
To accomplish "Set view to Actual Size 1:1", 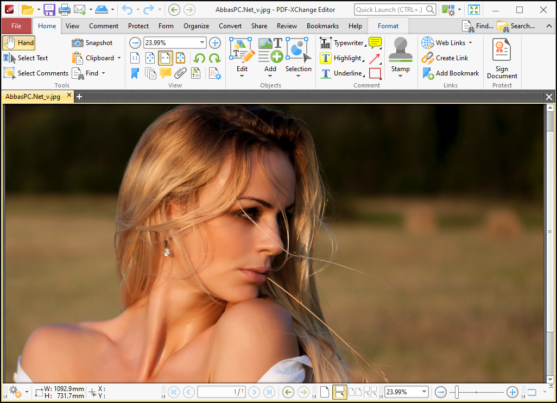I will (135, 58).
